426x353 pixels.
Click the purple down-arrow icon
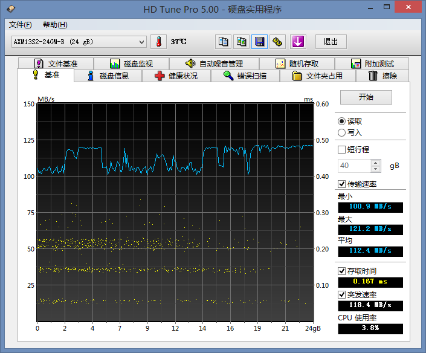click(x=298, y=42)
